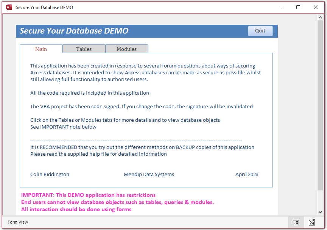Image resolution: width=327 pixels, height=230 pixels.
Task: Switch to Design View icon in status bar
Action: point(312,222)
